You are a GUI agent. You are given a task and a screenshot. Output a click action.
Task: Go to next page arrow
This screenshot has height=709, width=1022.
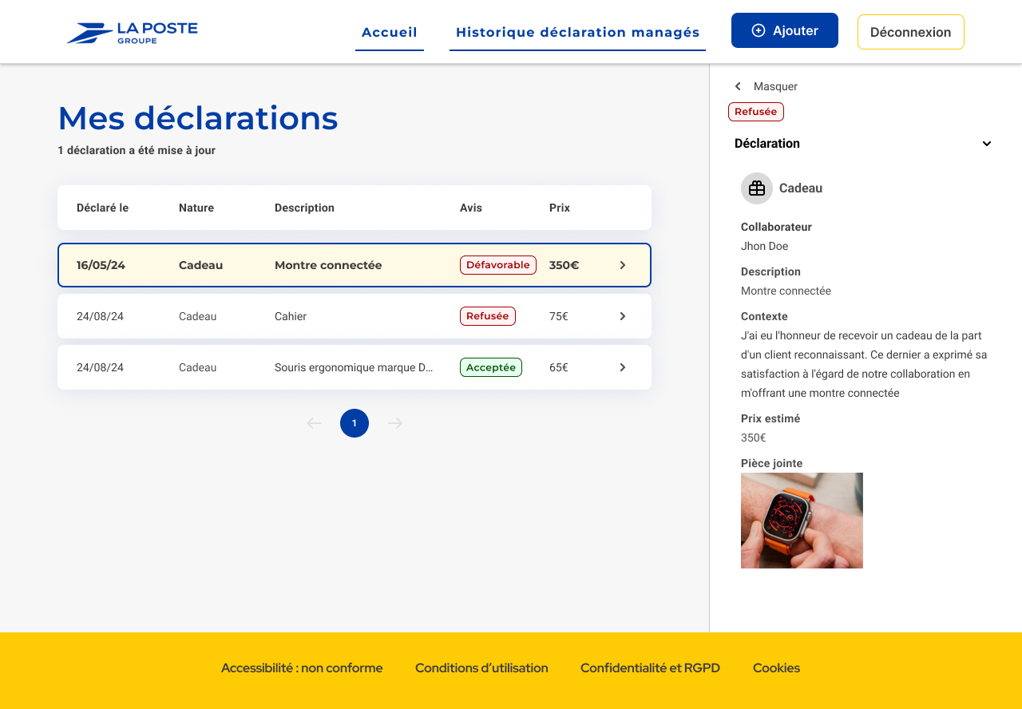pos(395,423)
